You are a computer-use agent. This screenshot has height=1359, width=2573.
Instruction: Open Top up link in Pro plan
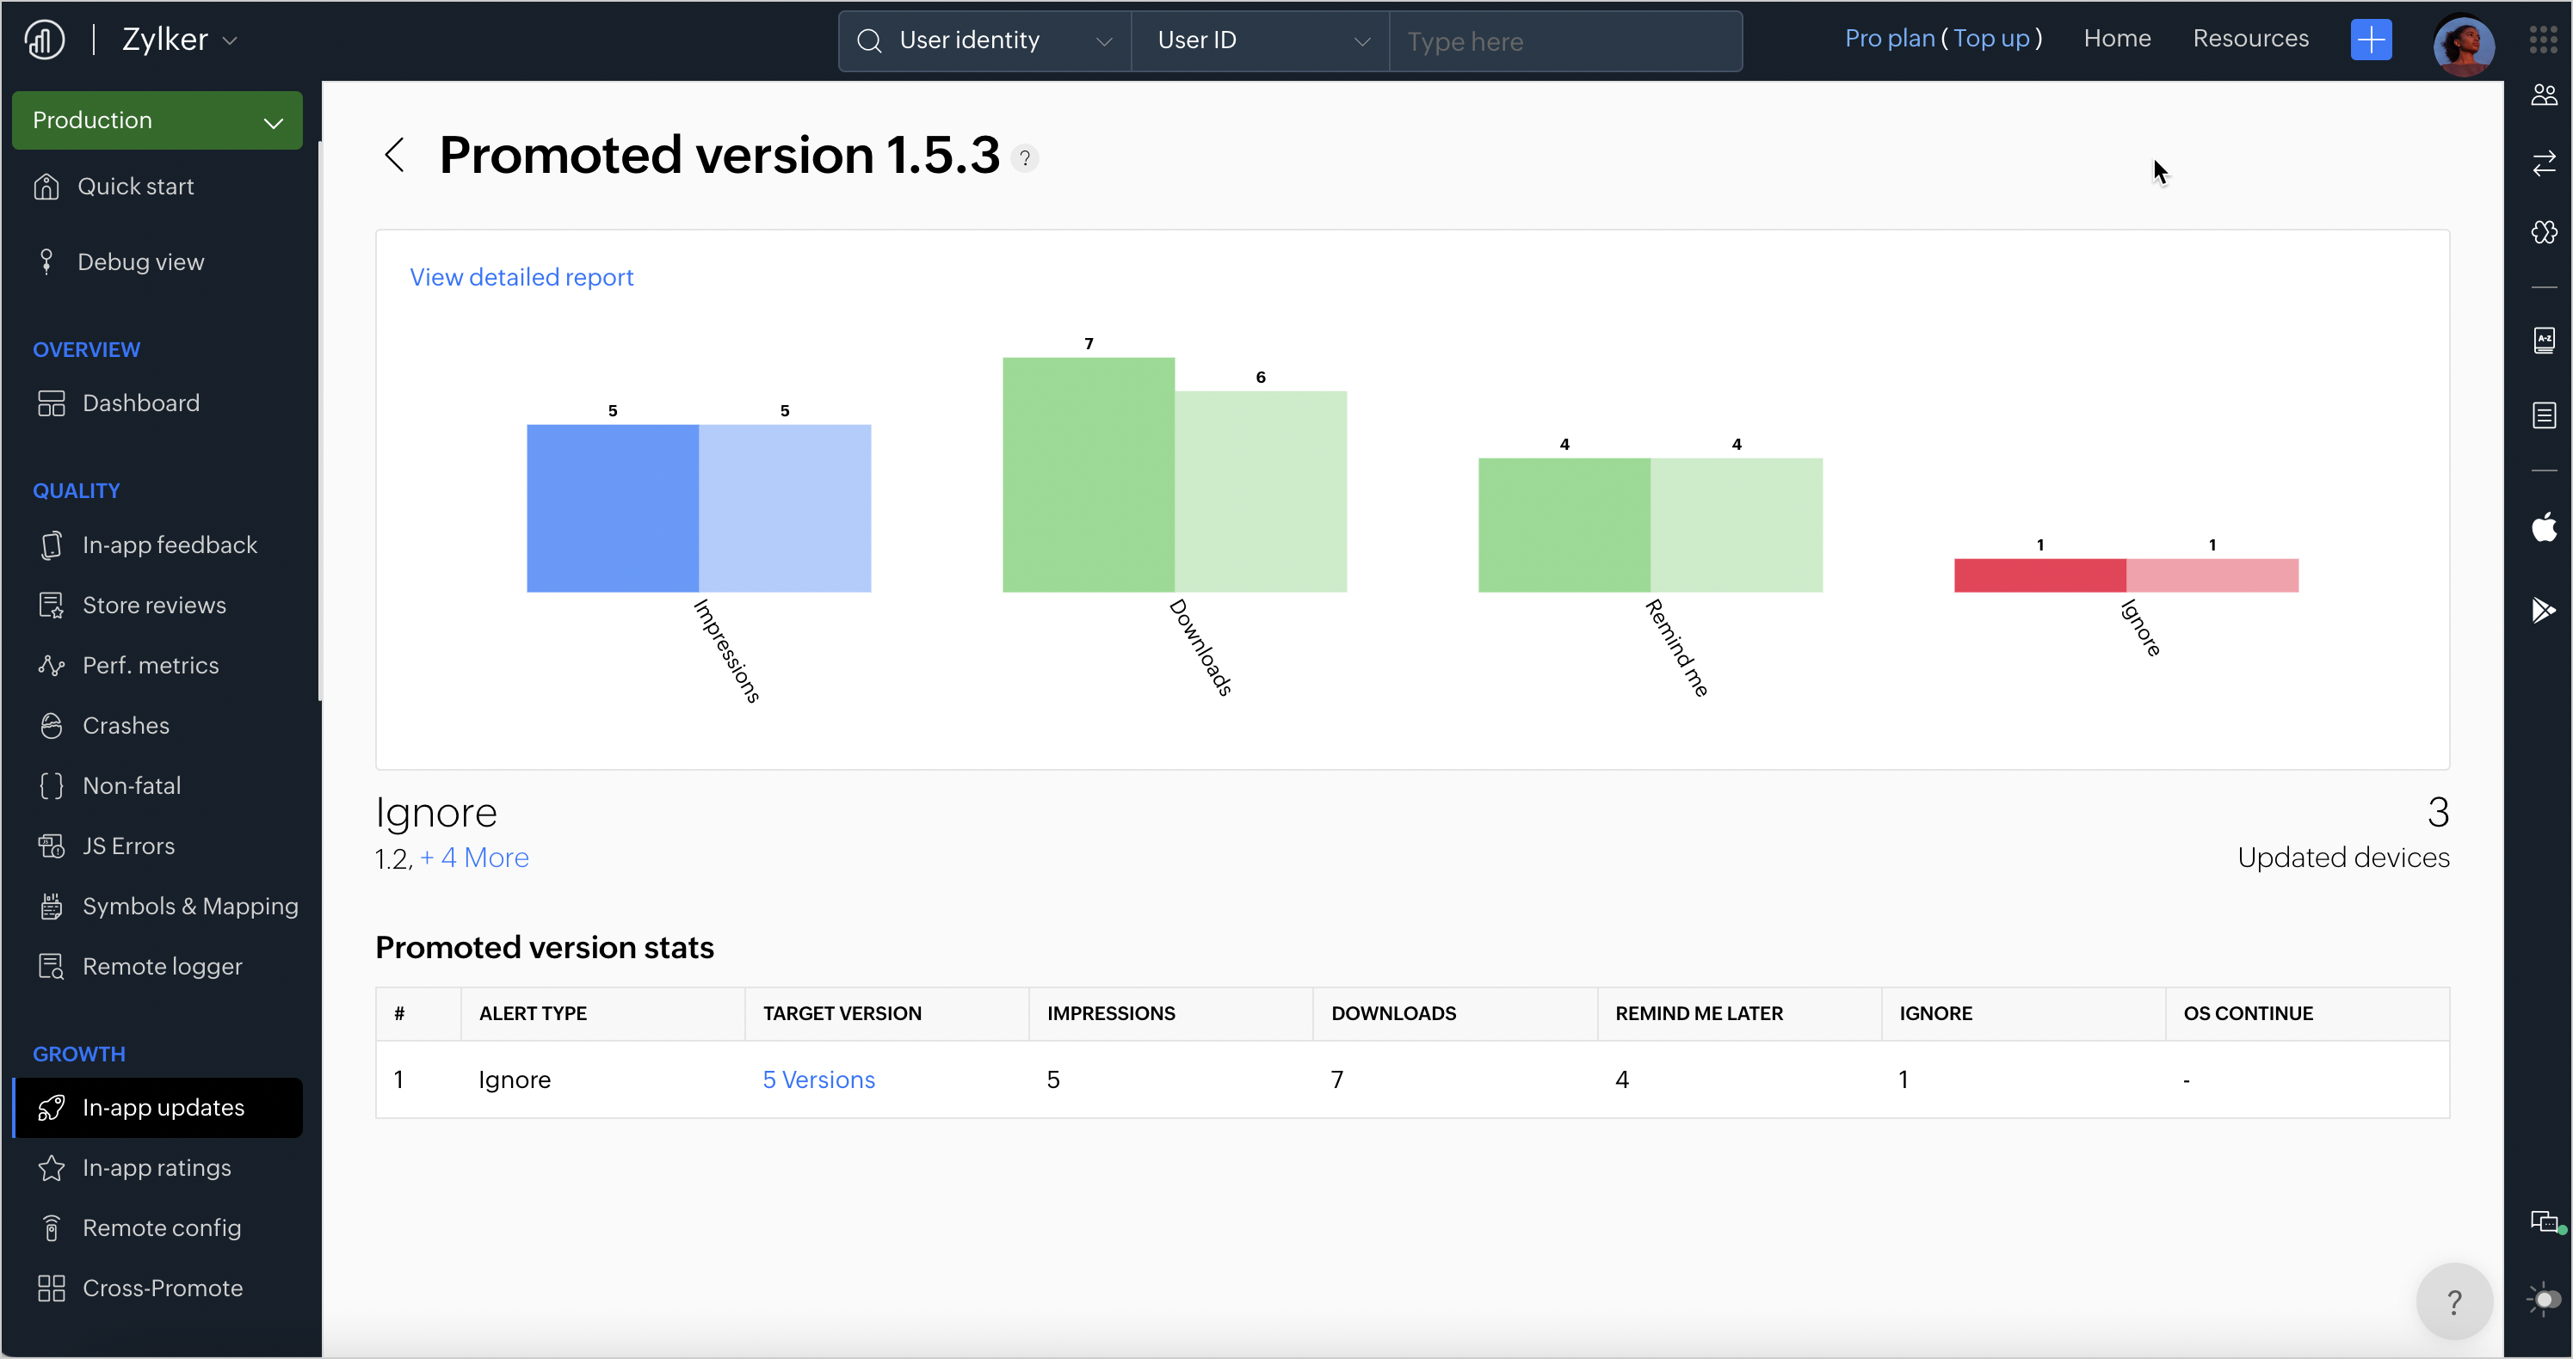pos(1990,39)
